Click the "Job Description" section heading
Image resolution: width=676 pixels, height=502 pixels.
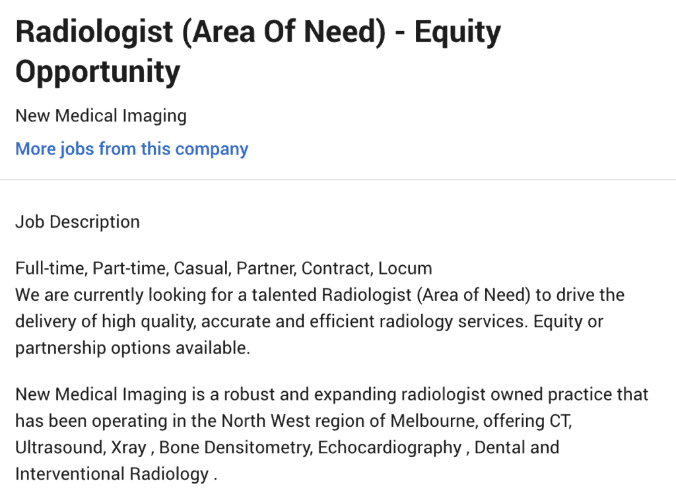click(x=77, y=222)
